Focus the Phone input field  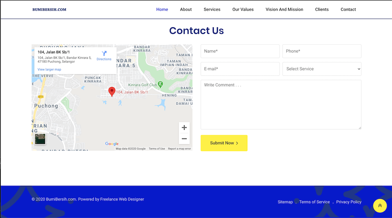pos(322,51)
